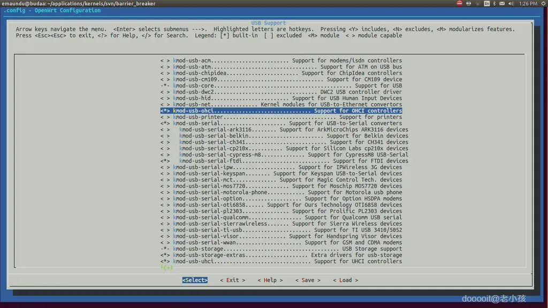This screenshot has height=308, width=548.
Task: Toggle the kmod-usb-serial-ftdi <*> marker
Action: [165, 161]
